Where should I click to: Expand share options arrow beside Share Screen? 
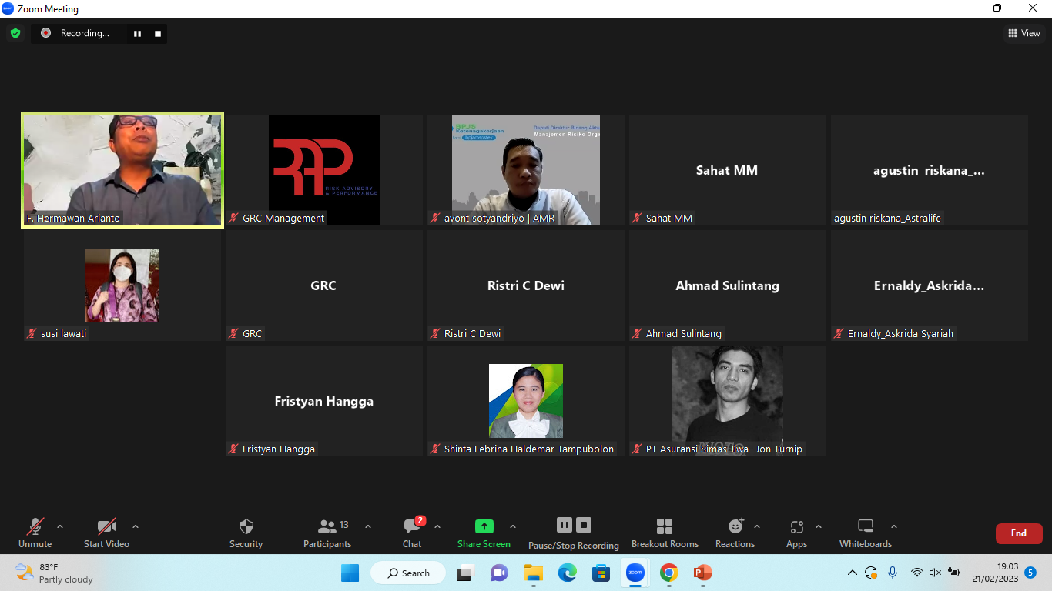coord(513,527)
